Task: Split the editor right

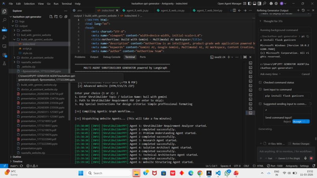Action: click(x=234, y=10)
